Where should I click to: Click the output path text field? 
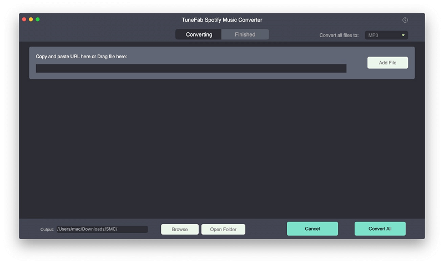pyautogui.click(x=102, y=229)
